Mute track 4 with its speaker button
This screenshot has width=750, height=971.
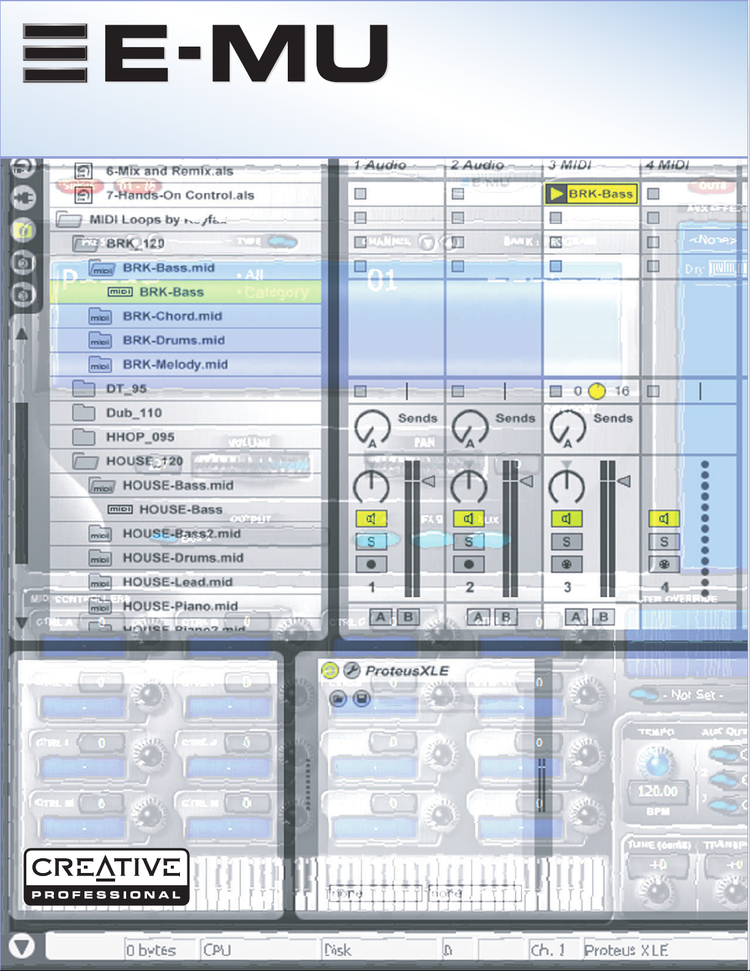click(x=664, y=519)
